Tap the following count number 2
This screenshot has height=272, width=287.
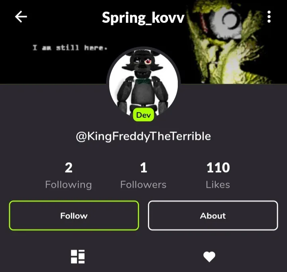[69, 168]
